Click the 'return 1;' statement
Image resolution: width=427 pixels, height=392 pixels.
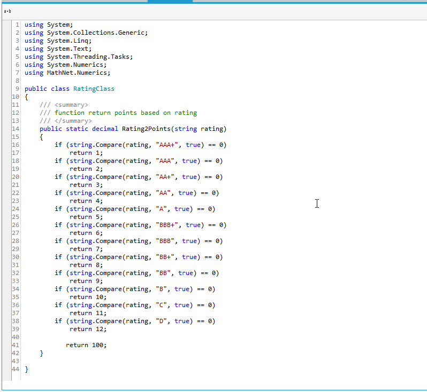click(x=86, y=153)
